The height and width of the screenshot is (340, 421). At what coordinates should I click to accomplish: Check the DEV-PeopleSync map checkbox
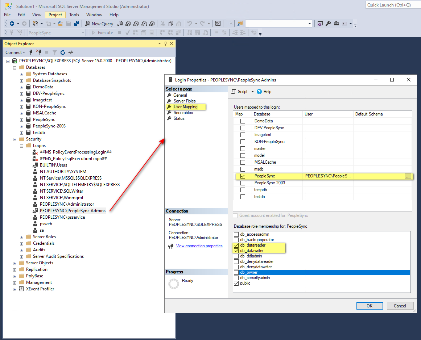point(243,128)
